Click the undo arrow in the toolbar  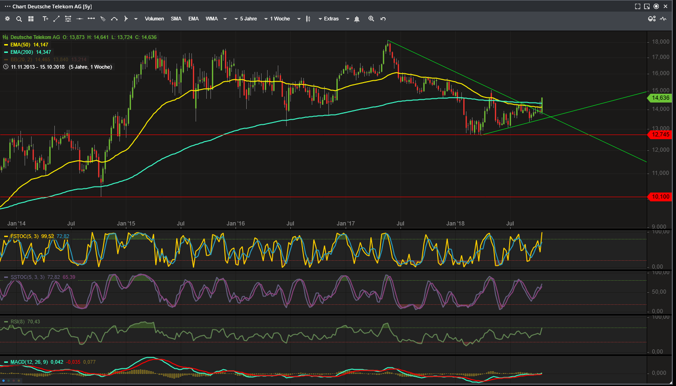coord(382,19)
